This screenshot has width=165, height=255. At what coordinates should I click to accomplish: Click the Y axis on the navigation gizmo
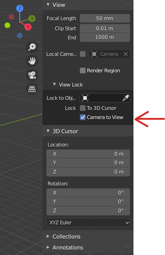tap(32, 18)
